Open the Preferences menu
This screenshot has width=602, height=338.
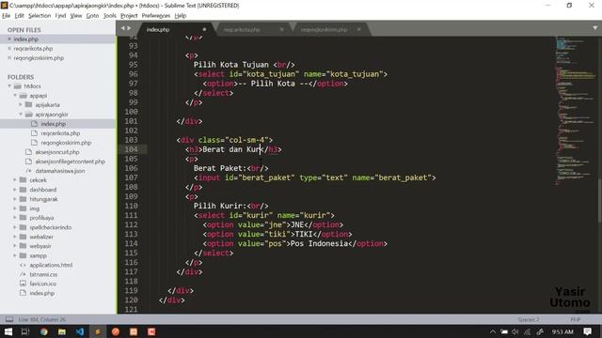[155, 16]
